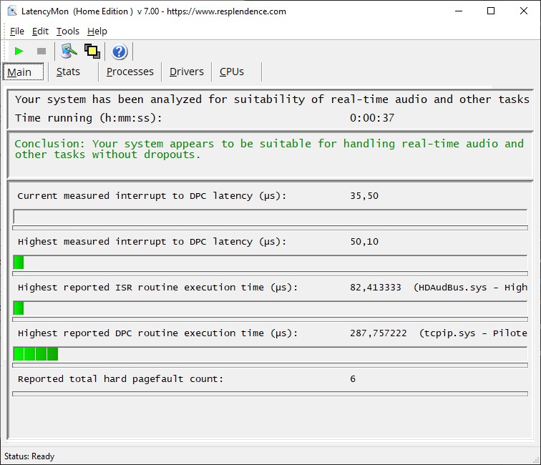
Task: Click the LatencyMon title bar app icon
Action: pos(12,11)
